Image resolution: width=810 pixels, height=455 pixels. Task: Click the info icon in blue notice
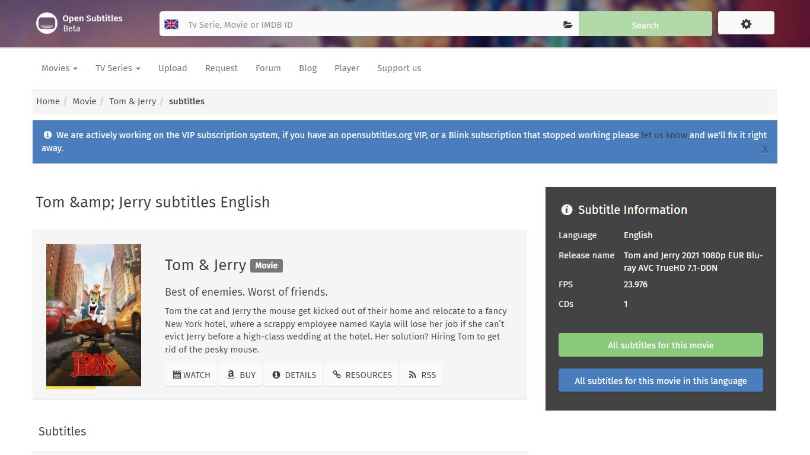tap(47, 134)
